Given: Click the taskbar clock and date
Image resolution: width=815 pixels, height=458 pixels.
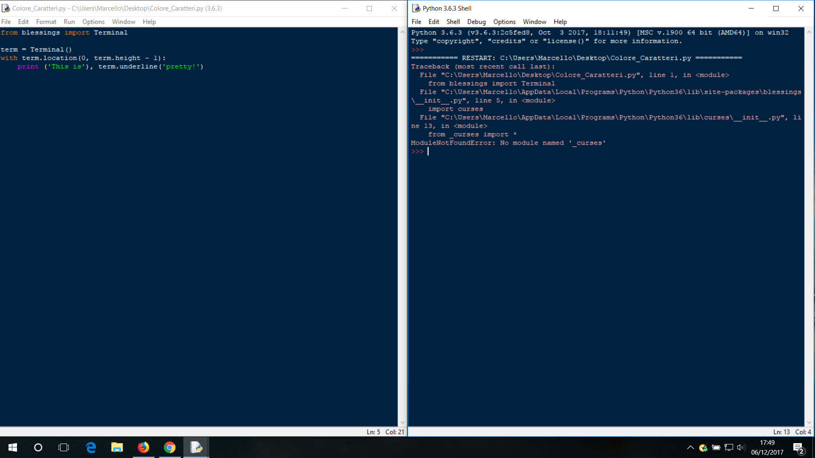Looking at the screenshot, I should [x=767, y=447].
